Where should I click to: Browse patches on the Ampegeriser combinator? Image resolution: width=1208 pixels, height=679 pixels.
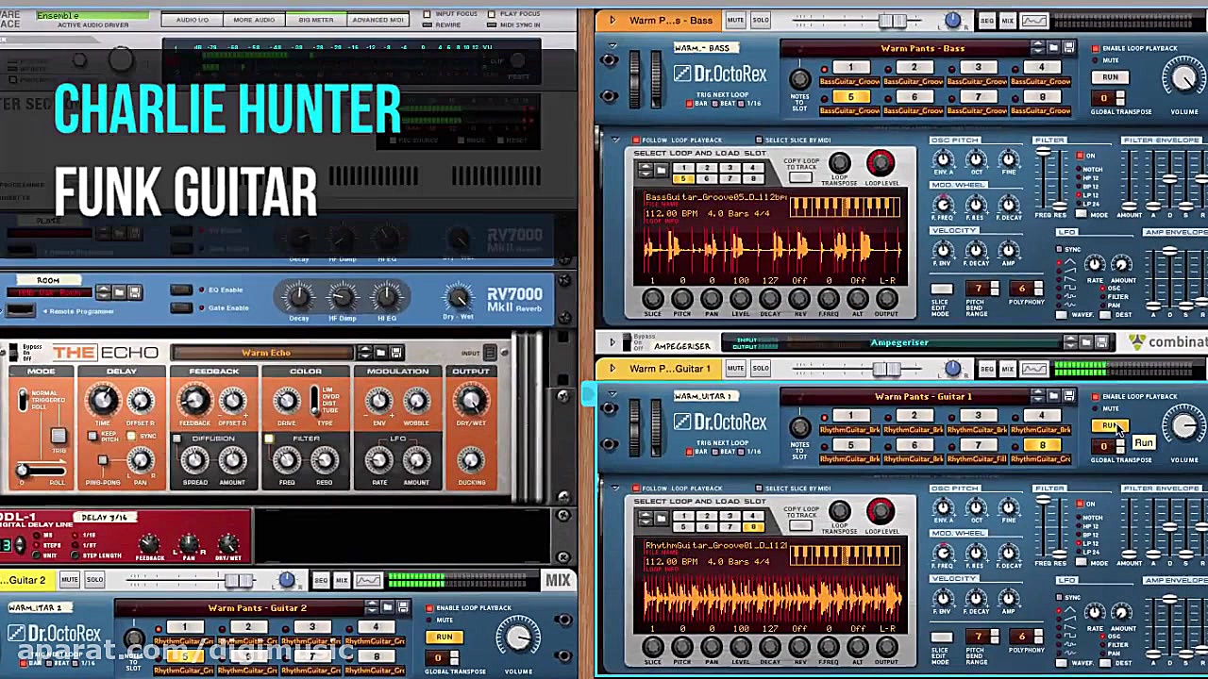point(1086,342)
